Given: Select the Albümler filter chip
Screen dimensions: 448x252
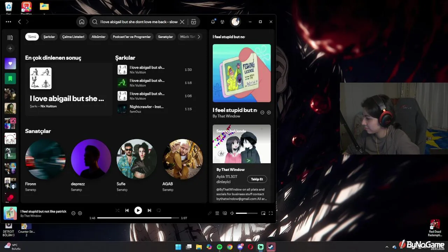Looking at the screenshot, I should [x=98, y=37].
